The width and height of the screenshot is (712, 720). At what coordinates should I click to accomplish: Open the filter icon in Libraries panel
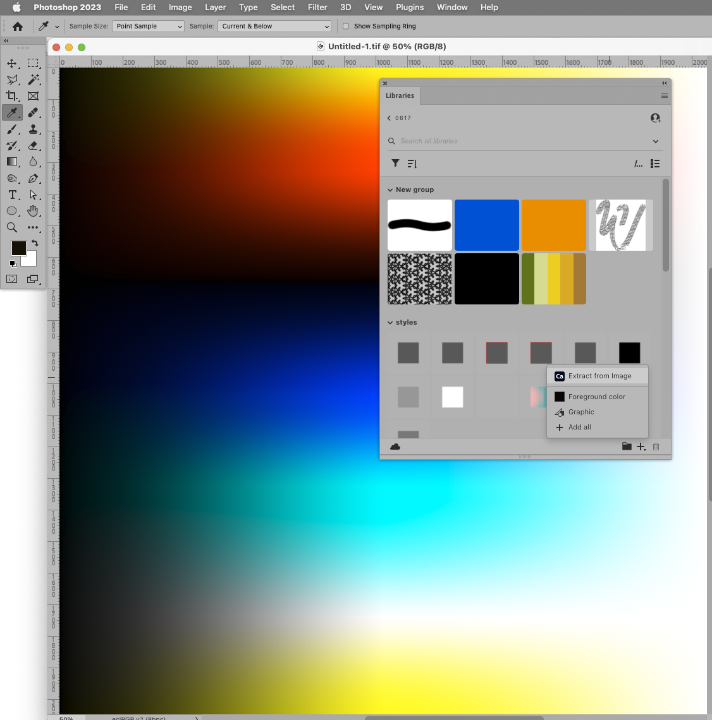(395, 163)
